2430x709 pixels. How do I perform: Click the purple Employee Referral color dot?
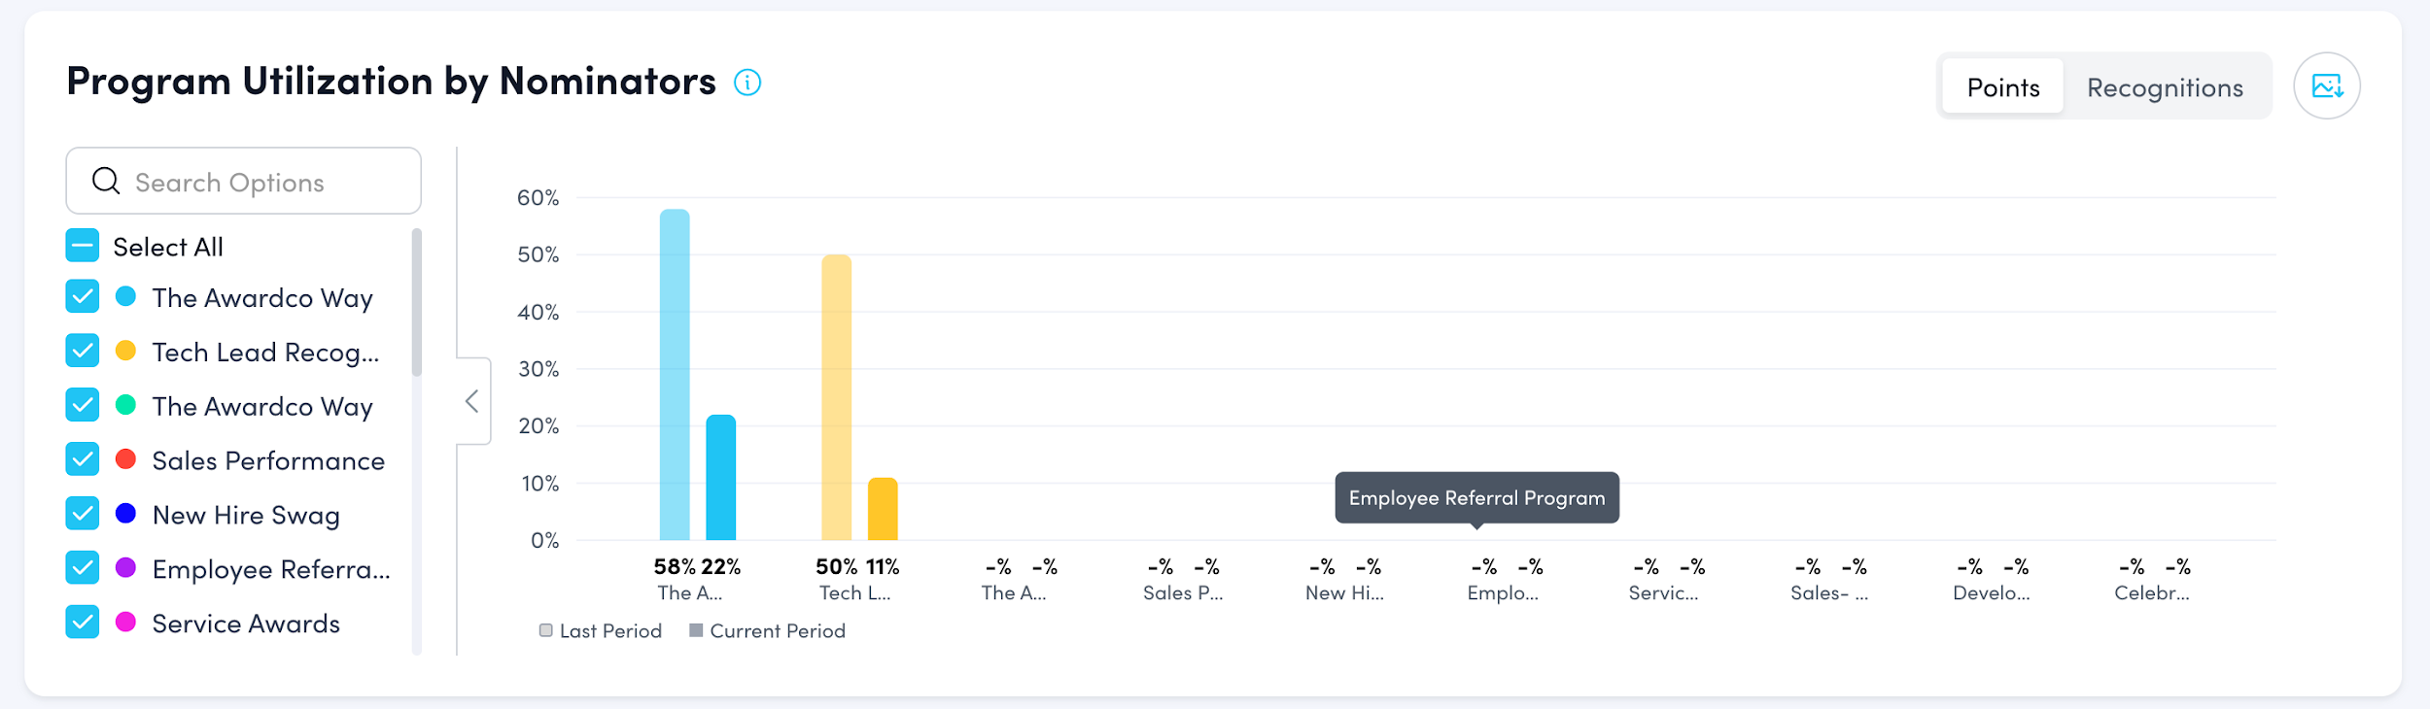point(125,568)
